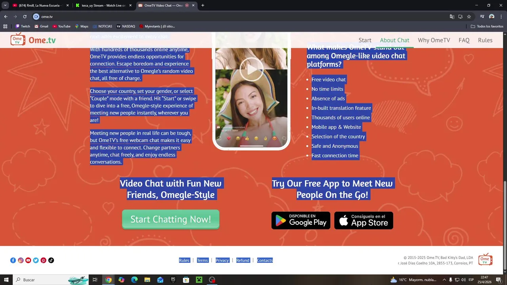The width and height of the screenshot is (507, 285).
Task: Open the NASDAQ bookmark
Action: click(x=126, y=27)
